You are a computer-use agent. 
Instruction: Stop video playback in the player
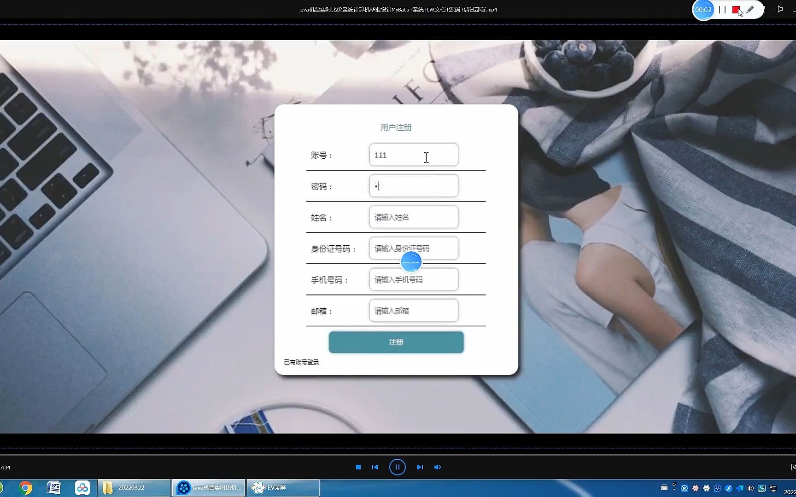(358, 467)
